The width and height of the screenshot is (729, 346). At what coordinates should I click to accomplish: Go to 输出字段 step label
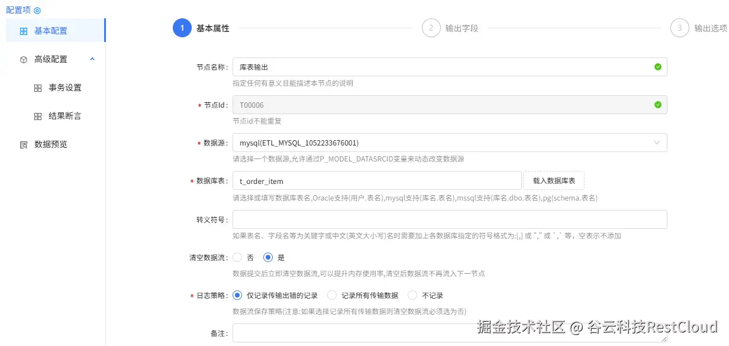coord(462,28)
